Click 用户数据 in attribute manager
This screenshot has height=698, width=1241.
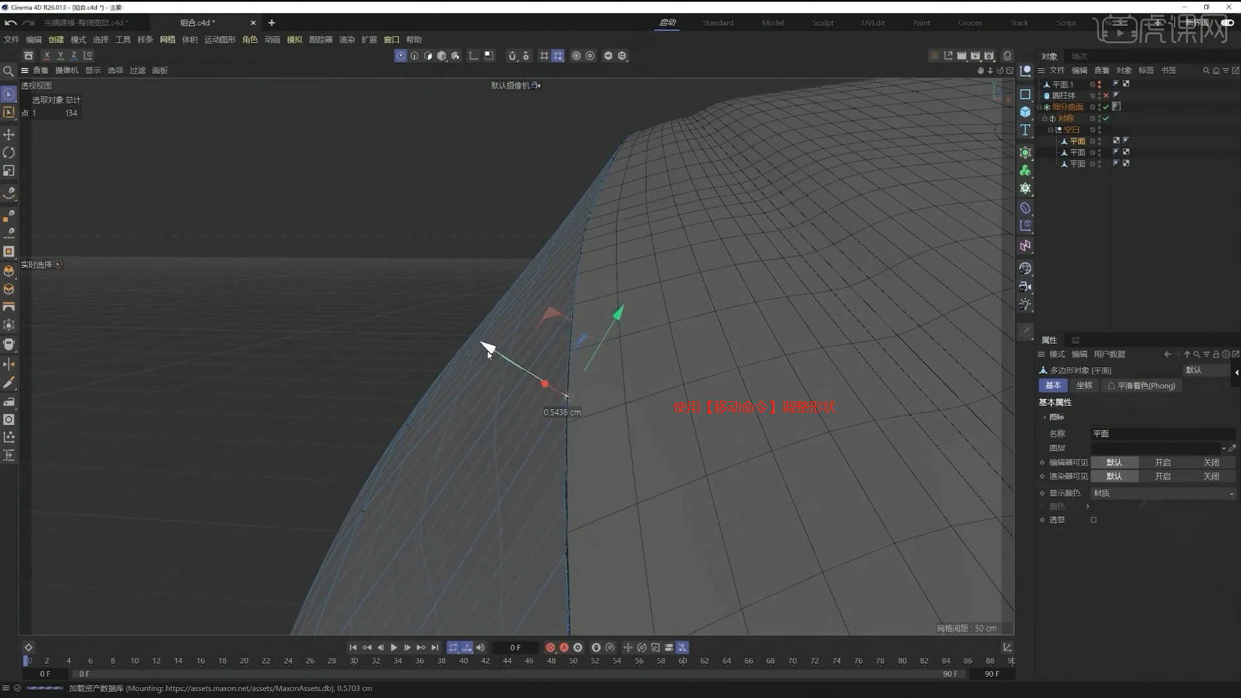(x=1109, y=354)
